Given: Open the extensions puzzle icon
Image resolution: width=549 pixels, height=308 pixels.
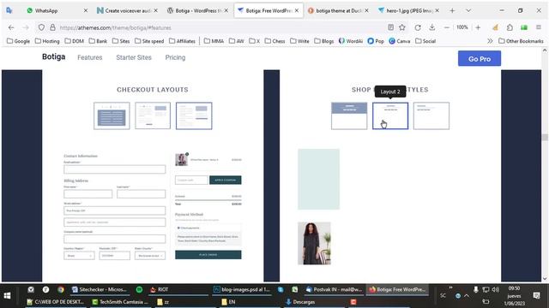Looking at the screenshot, I should tap(510, 27).
